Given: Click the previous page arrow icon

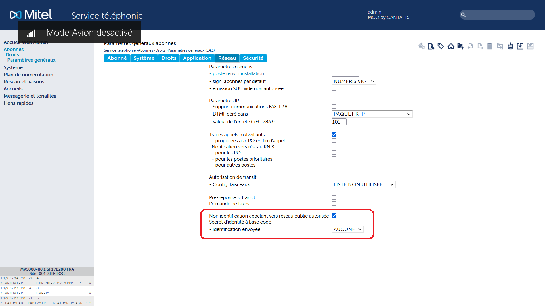Looking at the screenshot, I should point(470,46).
